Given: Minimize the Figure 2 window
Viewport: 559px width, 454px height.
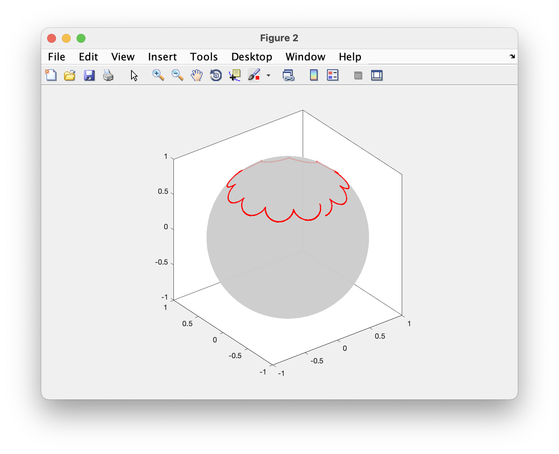Looking at the screenshot, I should tap(66, 38).
